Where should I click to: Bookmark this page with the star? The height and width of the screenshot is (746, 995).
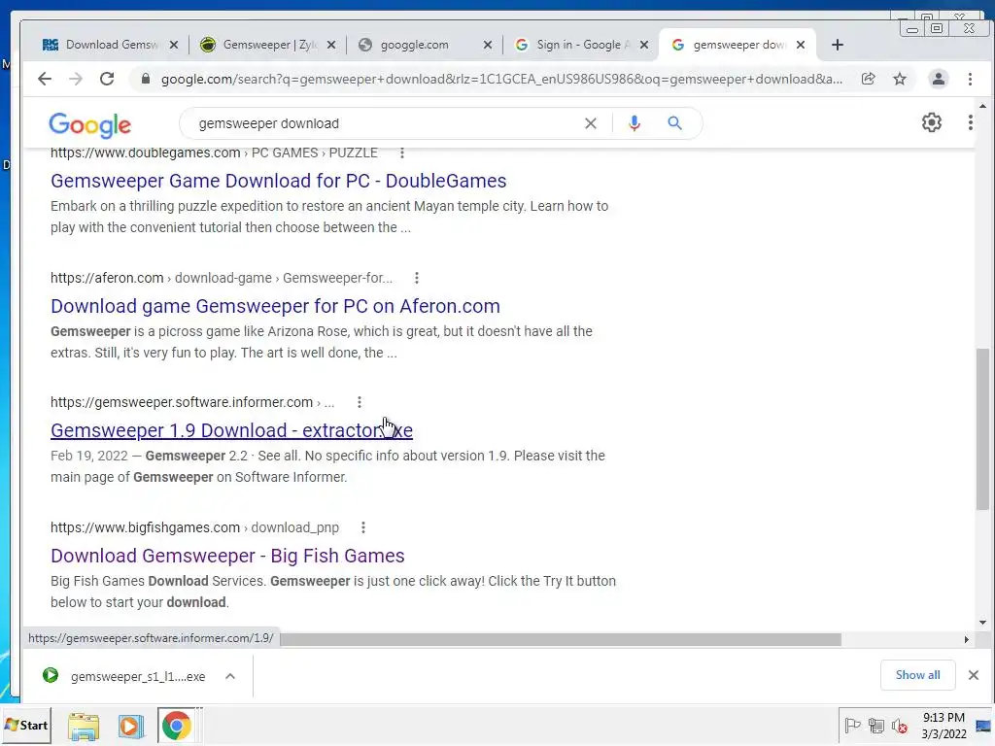pyautogui.click(x=899, y=80)
